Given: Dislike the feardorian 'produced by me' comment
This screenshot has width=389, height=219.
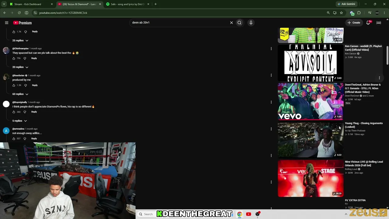Looking at the screenshot, I should pyautogui.click(x=26, y=85).
